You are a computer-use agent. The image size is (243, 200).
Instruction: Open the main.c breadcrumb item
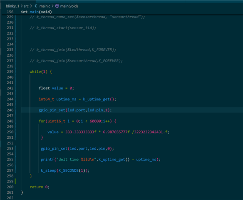click(45, 6)
